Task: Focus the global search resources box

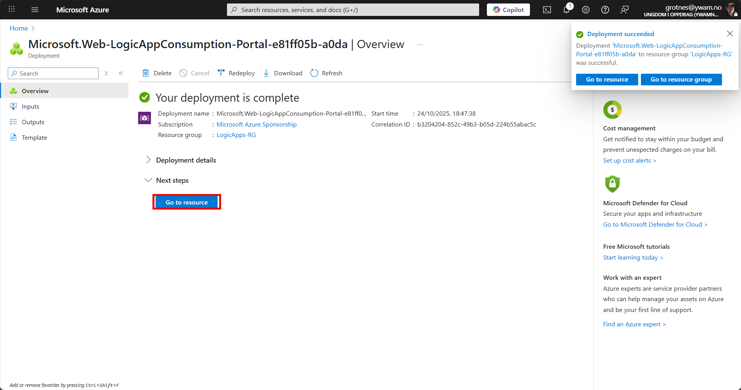Action: point(353,10)
